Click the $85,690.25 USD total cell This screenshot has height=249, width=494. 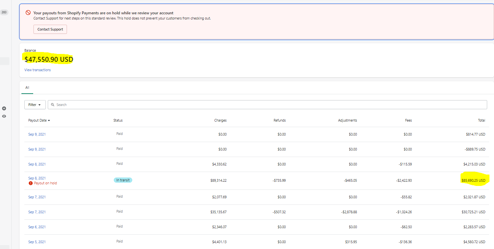[473, 180]
